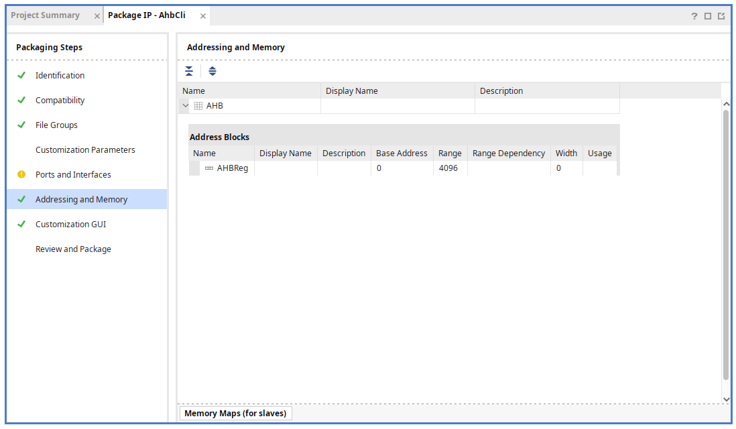Collapse the AHB memory map row
The width and height of the screenshot is (736, 429).
(186, 106)
